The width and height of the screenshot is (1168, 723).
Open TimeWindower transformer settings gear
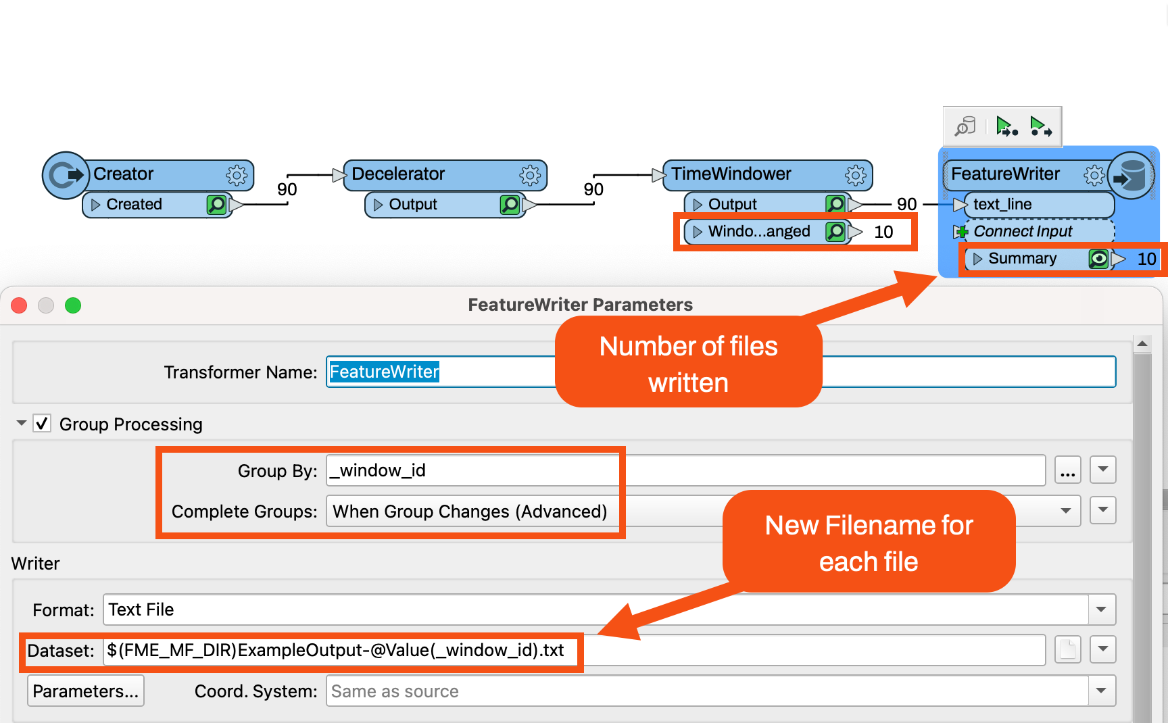point(856,175)
